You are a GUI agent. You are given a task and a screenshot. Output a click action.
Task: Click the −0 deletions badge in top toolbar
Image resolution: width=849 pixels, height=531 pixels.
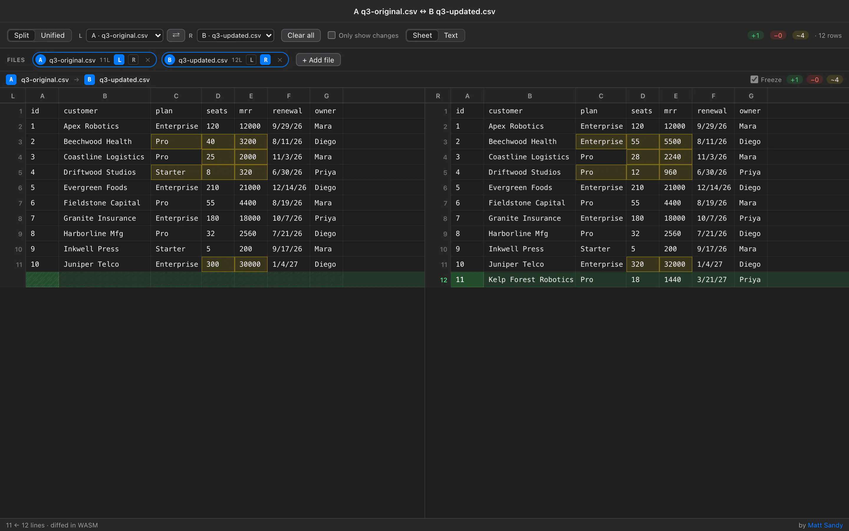778,35
